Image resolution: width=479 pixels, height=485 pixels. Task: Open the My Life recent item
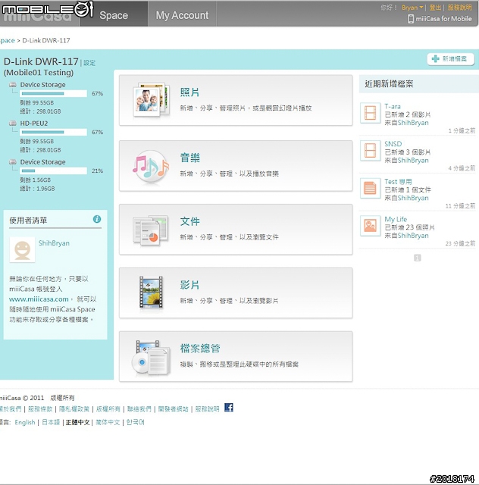(x=396, y=219)
